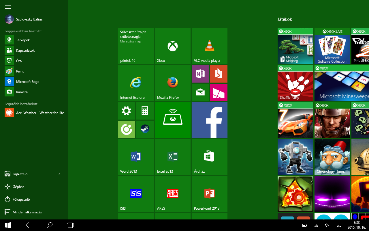369x231 pixels.
Task: Open Microsoft Edge from list
Action: pos(34,81)
